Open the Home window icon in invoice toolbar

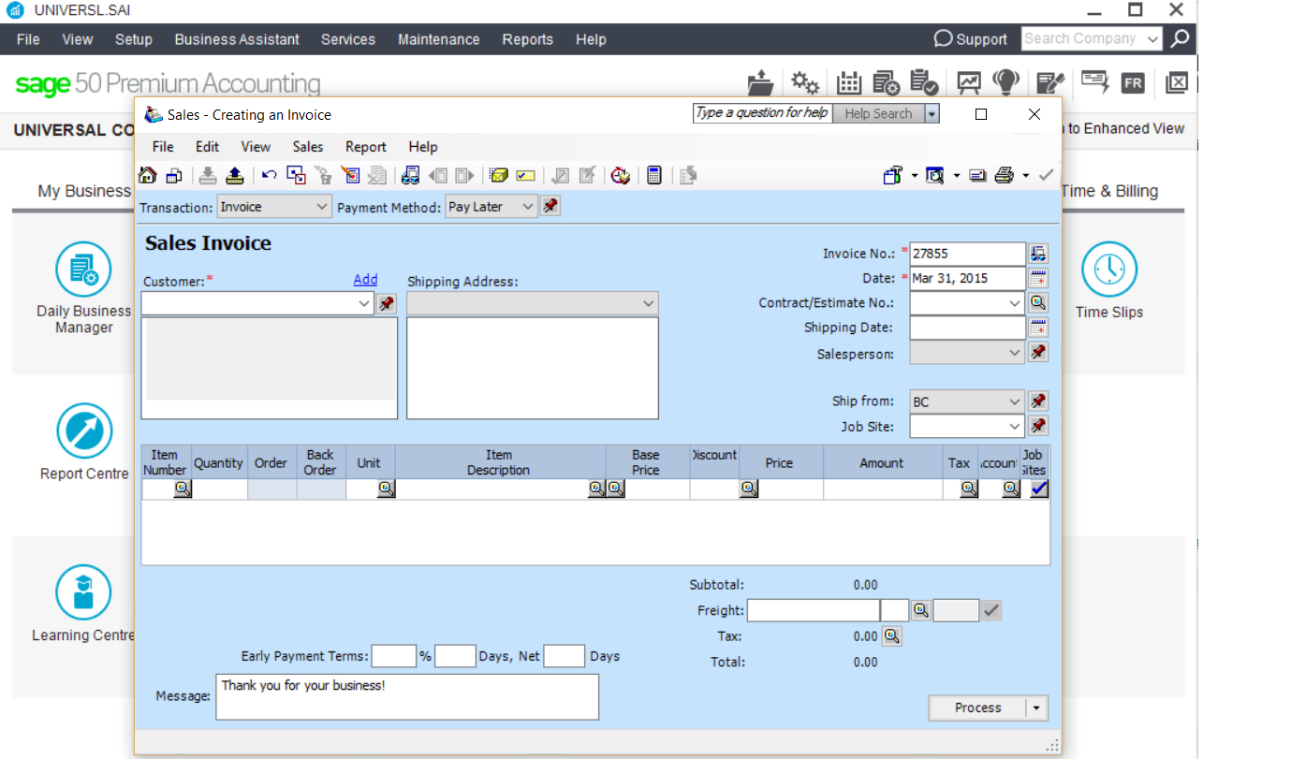(x=147, y=175)
